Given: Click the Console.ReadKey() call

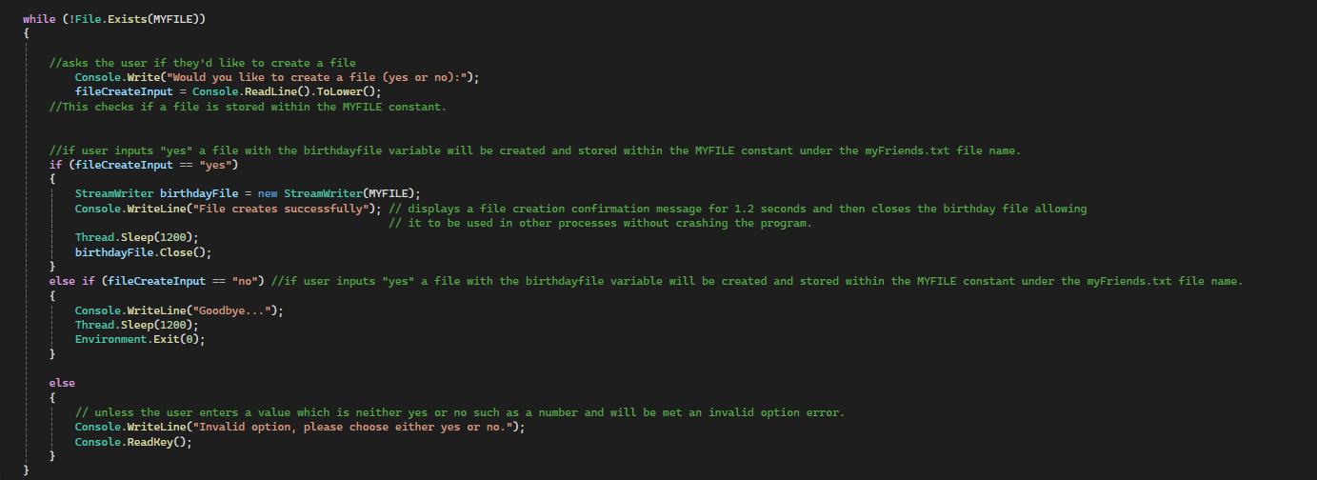Looking at the screenshot, I should click(x=133, y=442).
